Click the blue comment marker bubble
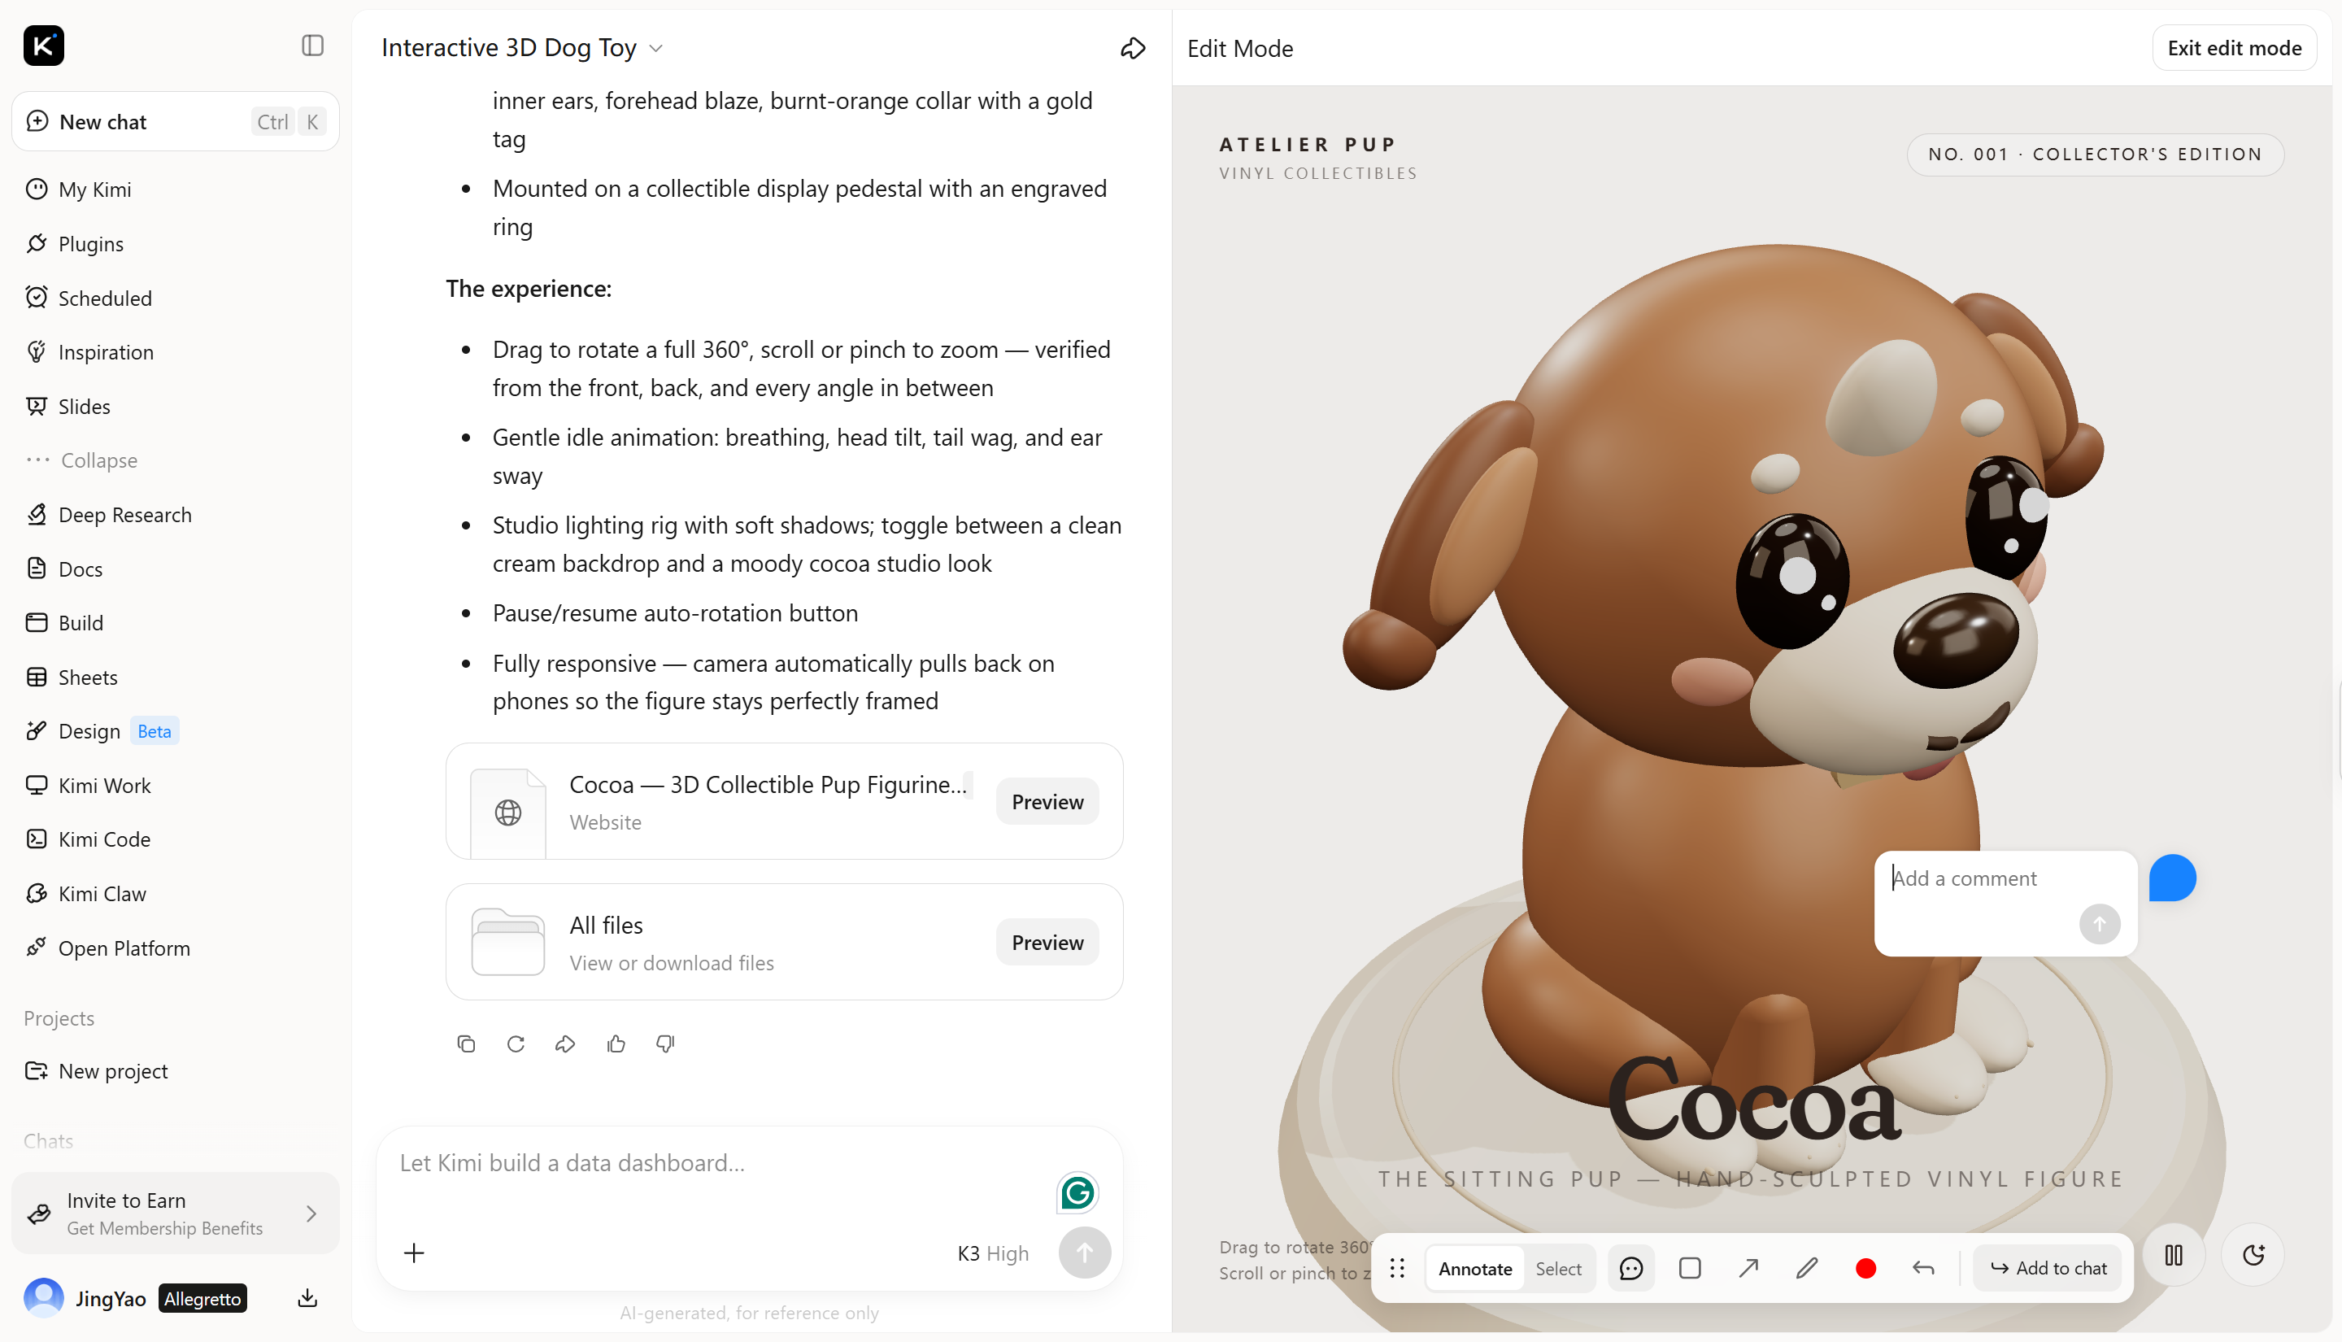The height and width of the screenshot is (1342, 2342). coord(2171,878)
